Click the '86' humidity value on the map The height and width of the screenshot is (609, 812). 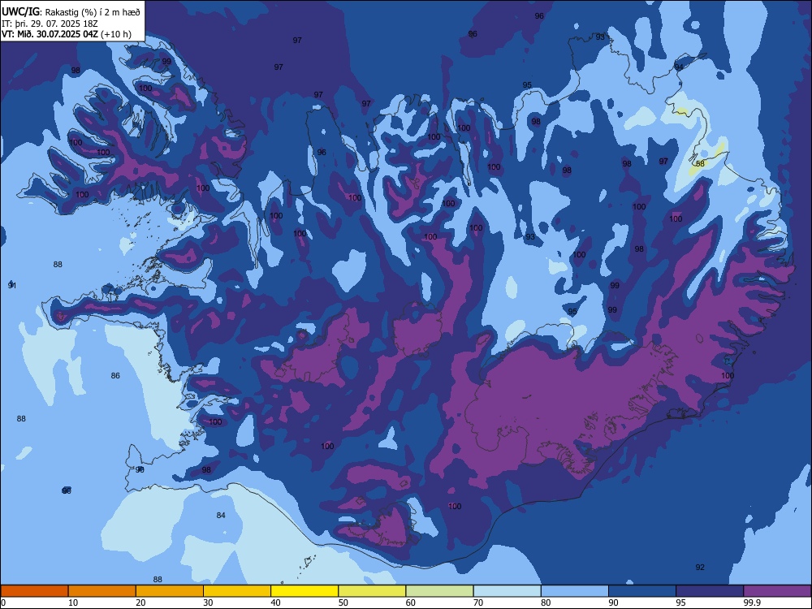tap(115, 376)
